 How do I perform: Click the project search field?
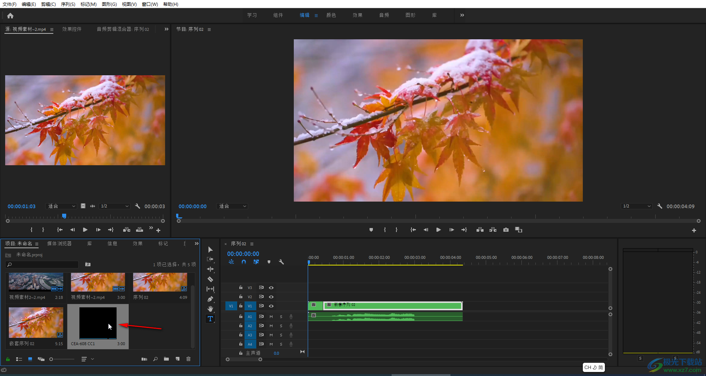click(x=42, y=264)
